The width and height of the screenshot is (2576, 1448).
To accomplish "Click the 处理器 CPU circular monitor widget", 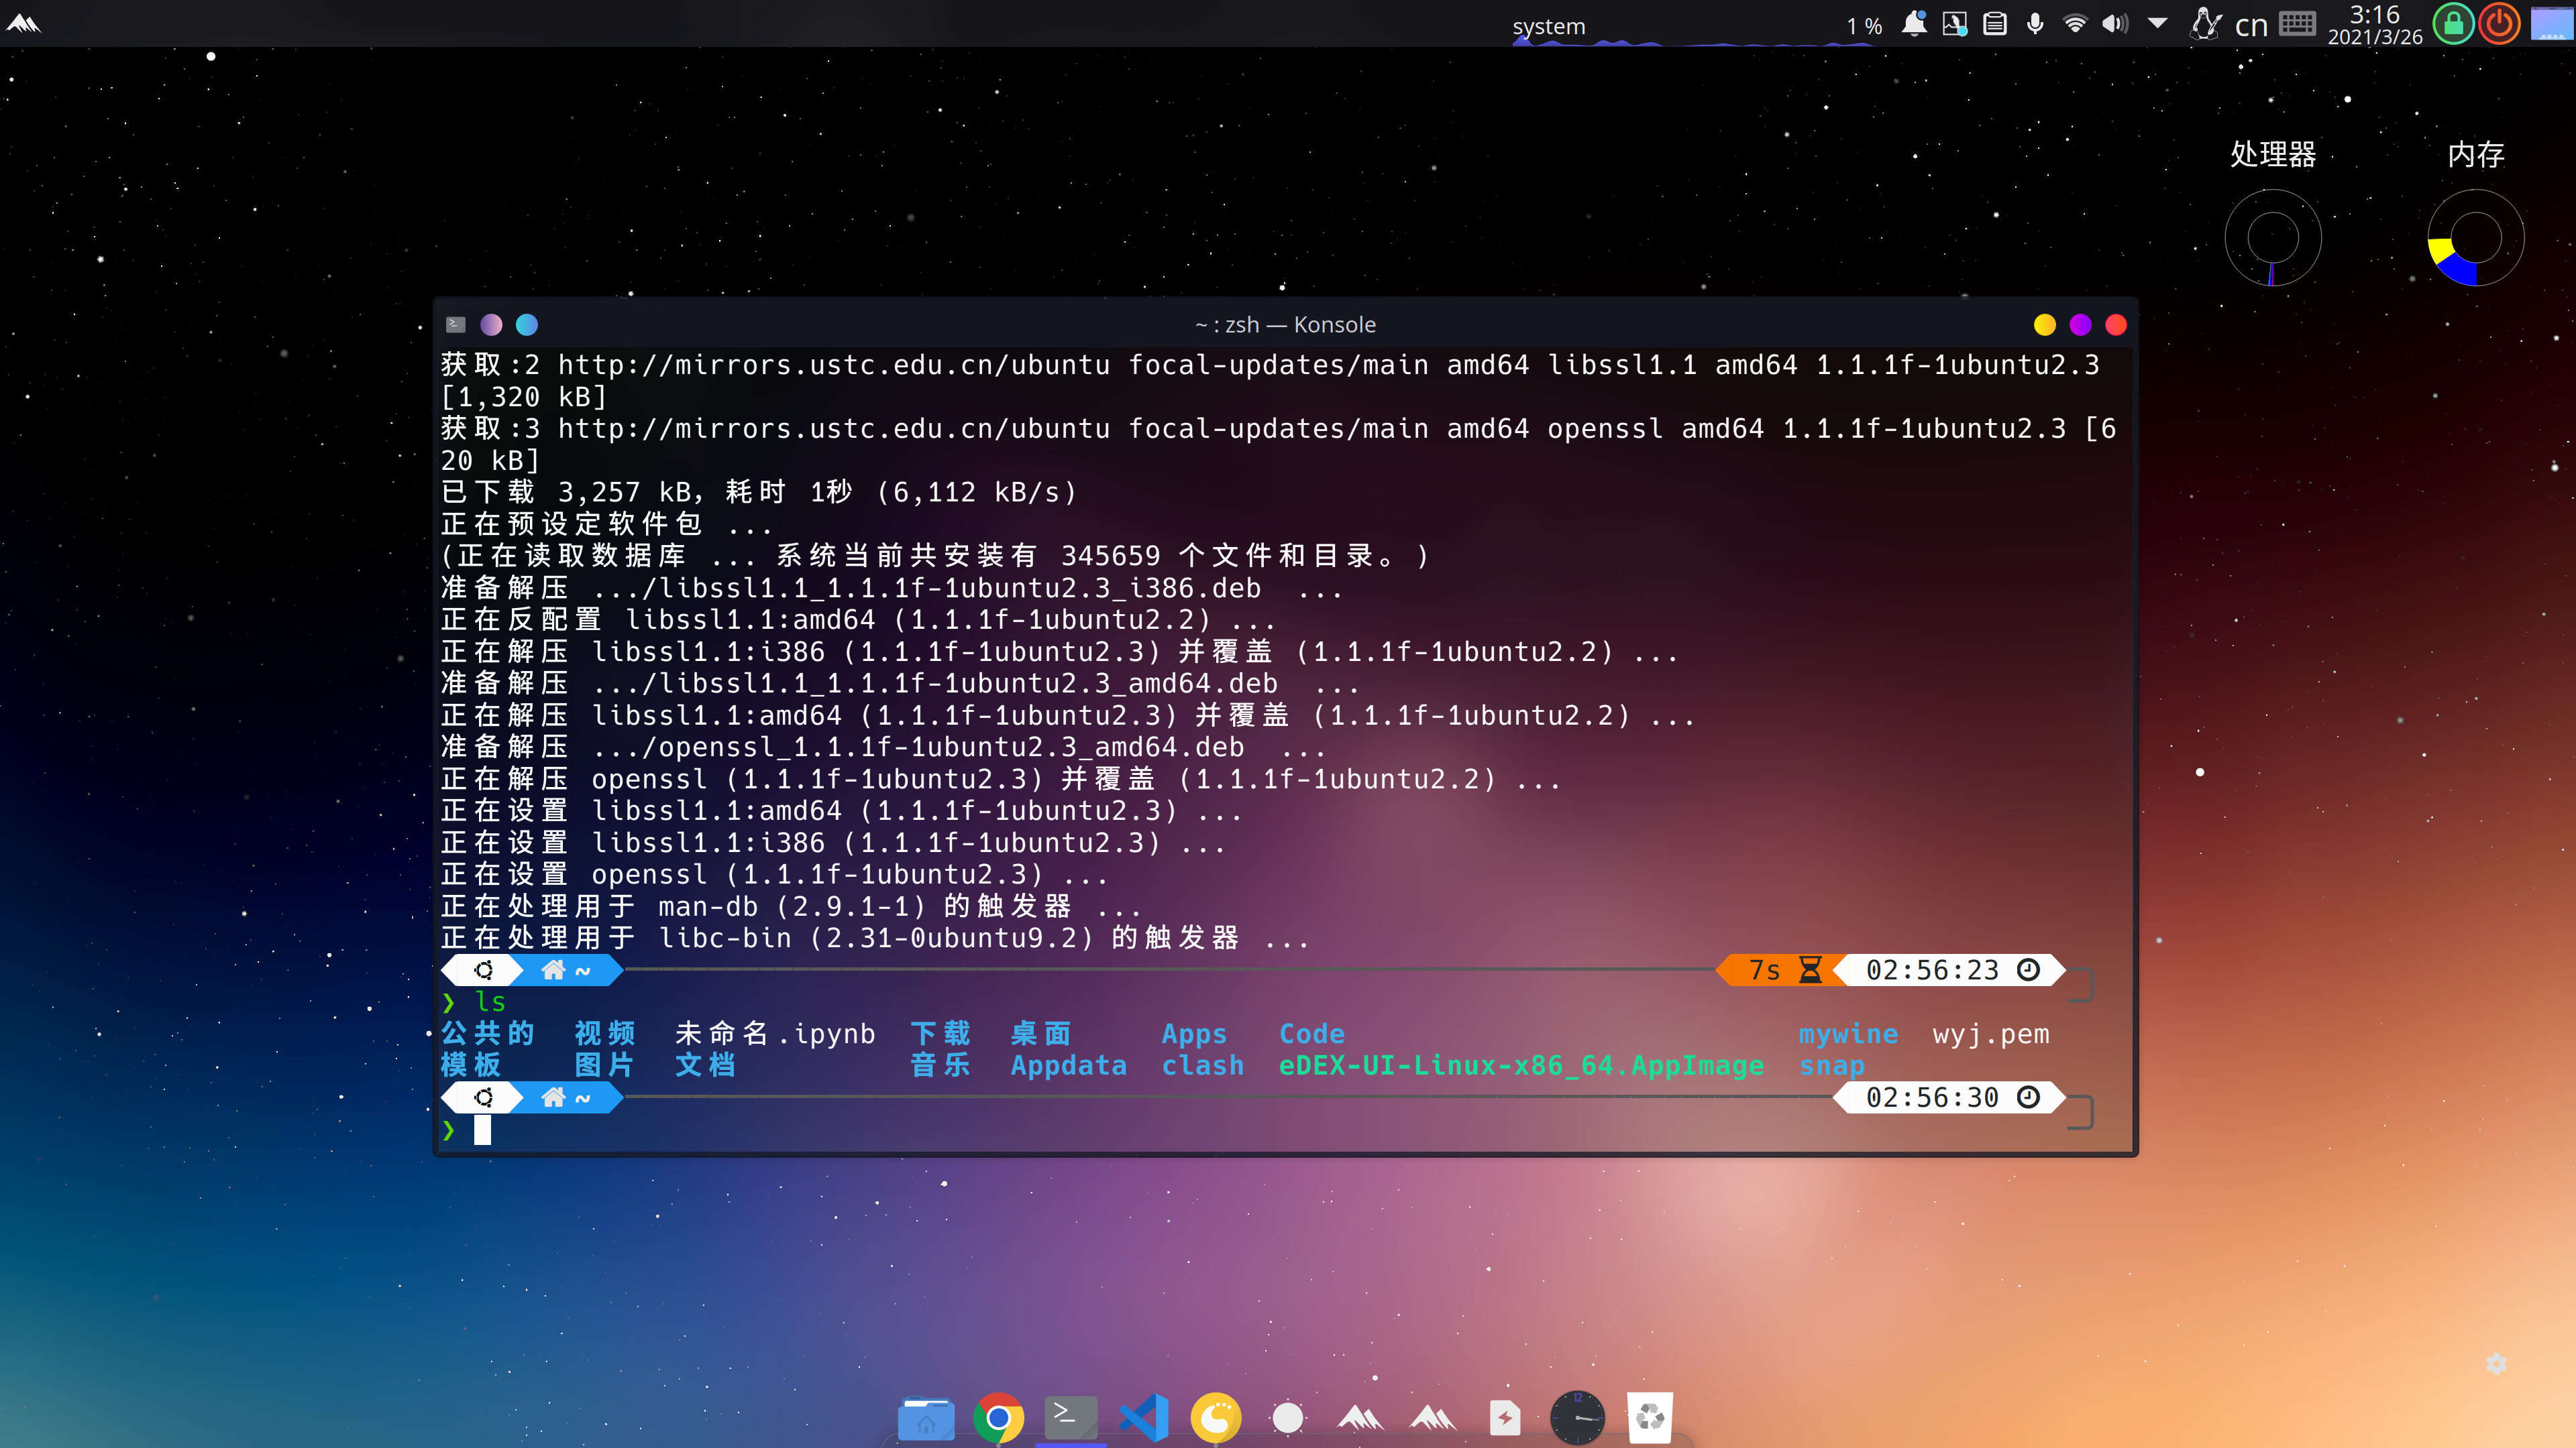I will pos(2272,238).
